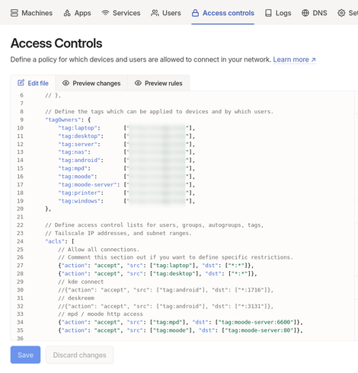Click the moode-server:80 rule line
358x373 pixels.
(181, 330)
